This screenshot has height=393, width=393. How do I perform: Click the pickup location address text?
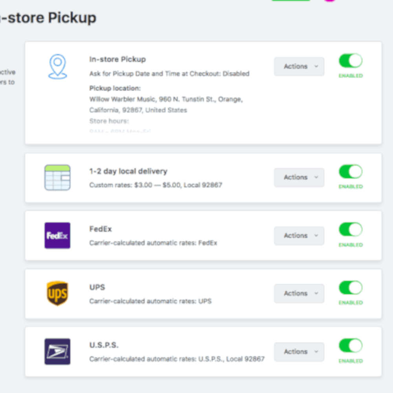[x=165, y=104]
